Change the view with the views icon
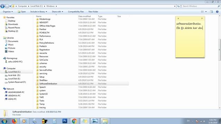 (202, 12)
